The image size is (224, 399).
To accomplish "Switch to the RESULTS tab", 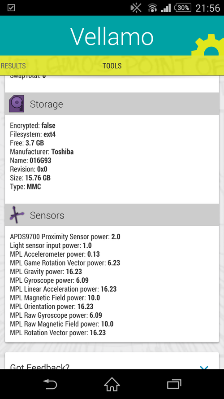I will 13,66.
